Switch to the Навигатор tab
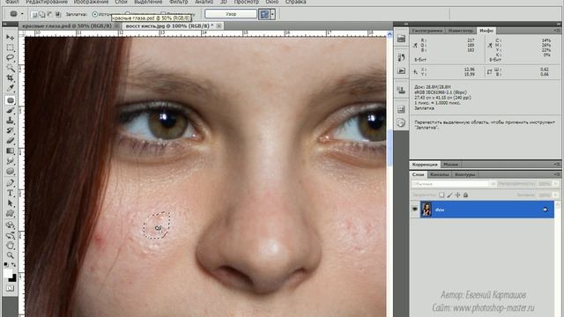This screenshot has height=317, width=564. click(461, 31)
